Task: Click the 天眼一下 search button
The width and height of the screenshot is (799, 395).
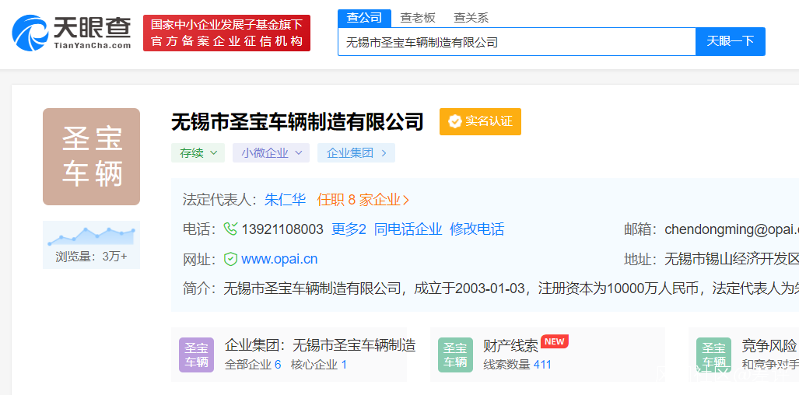Action: 731,41
